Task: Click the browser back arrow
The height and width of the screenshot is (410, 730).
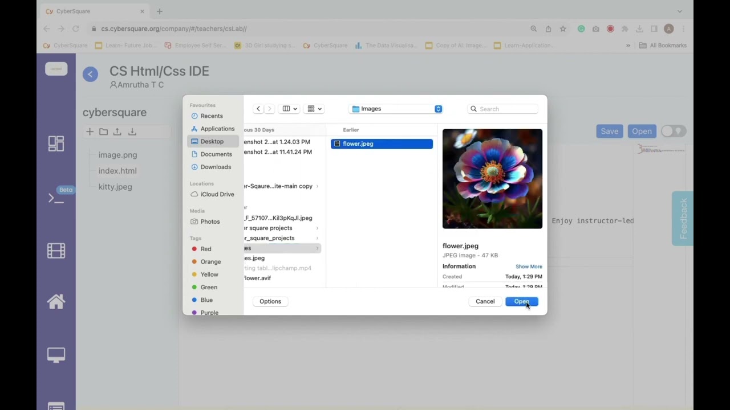Action: pos(47,28)
